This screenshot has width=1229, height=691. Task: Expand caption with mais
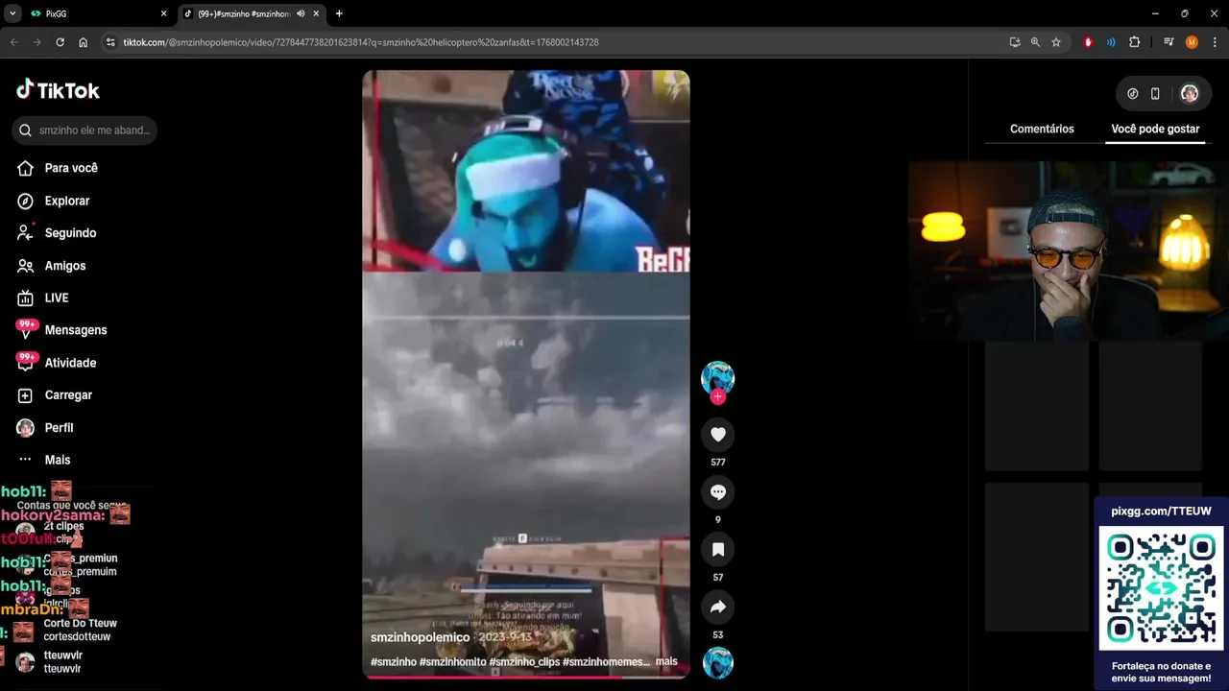click(x=666, y=661)
